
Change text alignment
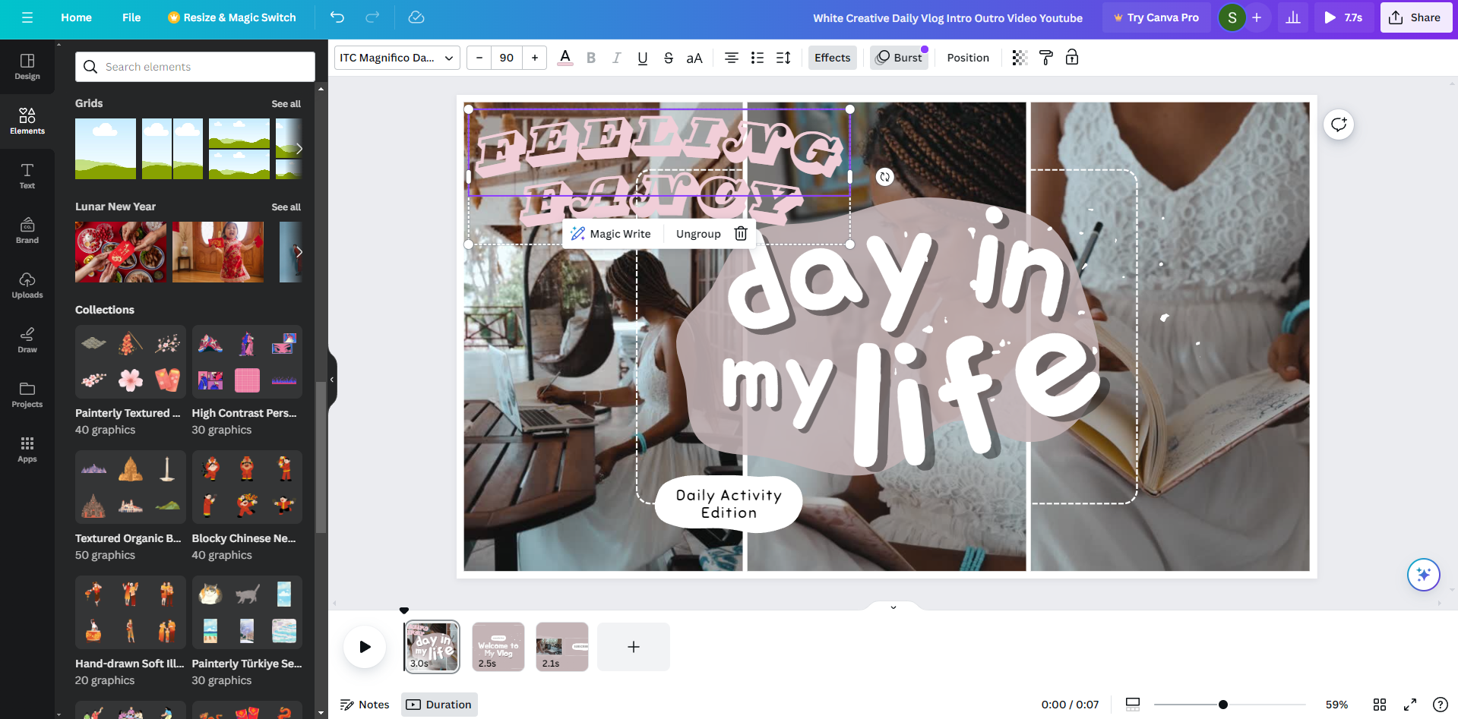pyautogui.click(x=732, y=58)
